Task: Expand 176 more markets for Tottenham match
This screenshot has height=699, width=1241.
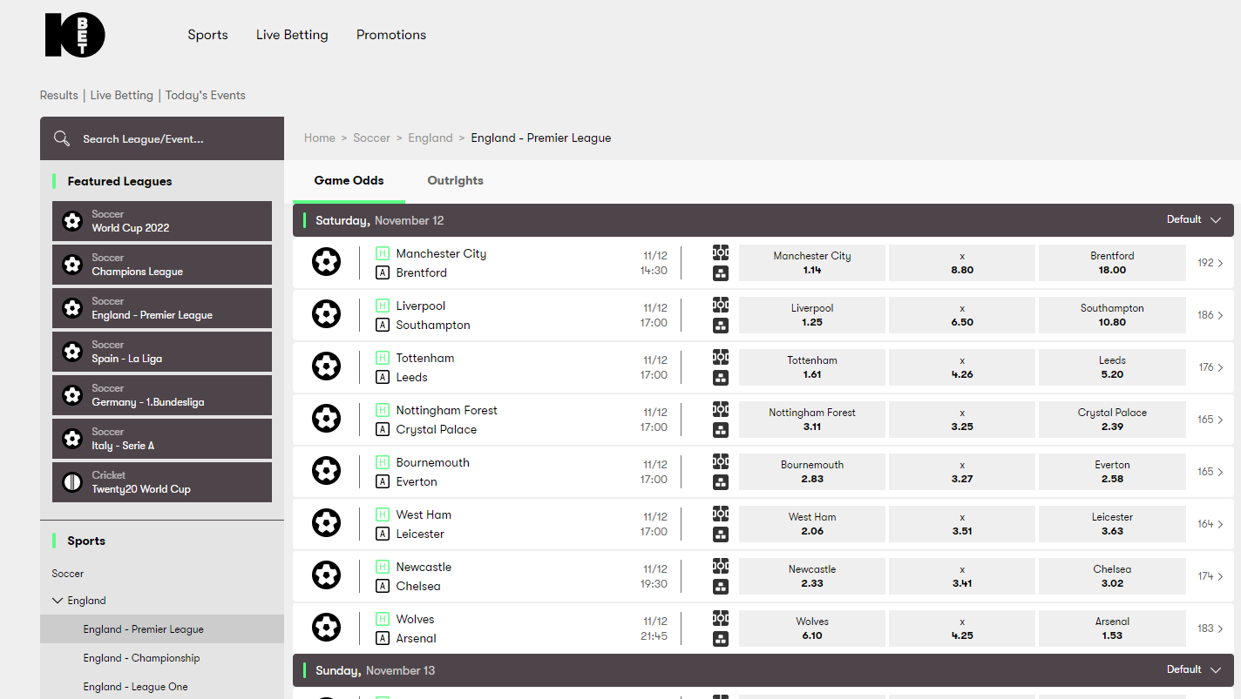Action: (1210, 367)
